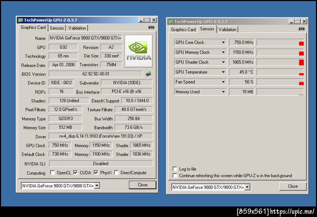This screenshot has height=217, width=317.
Task: Toggle the PhysX checkbox
Action: click(96, 173)
